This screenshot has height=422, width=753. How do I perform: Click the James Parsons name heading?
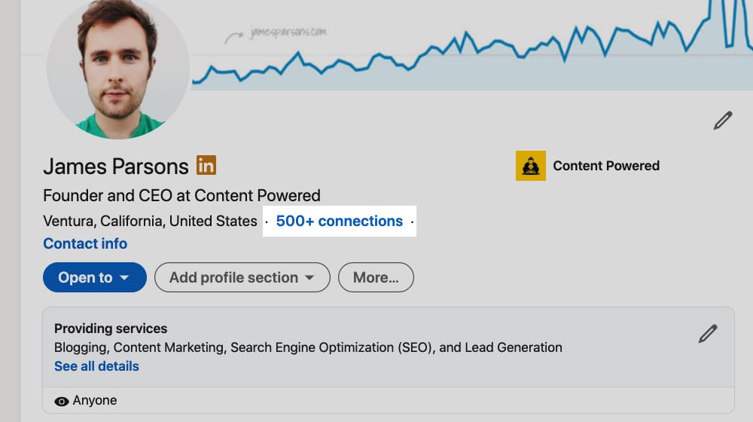[116, 167]
